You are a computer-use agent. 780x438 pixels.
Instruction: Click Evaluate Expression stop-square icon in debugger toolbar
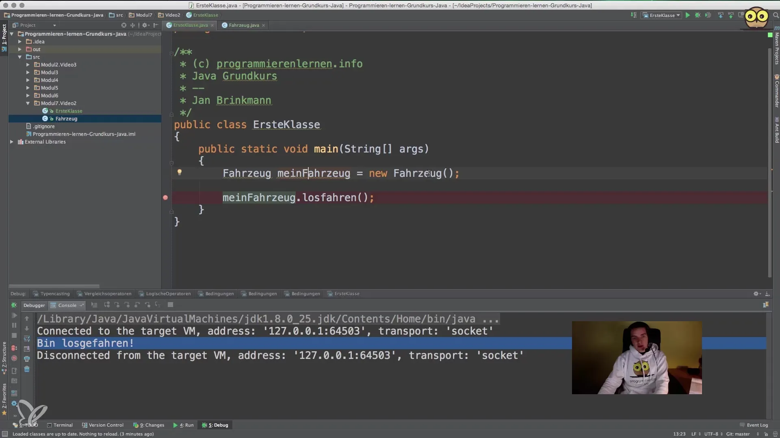pyautogui.click(x=171, y=305)
